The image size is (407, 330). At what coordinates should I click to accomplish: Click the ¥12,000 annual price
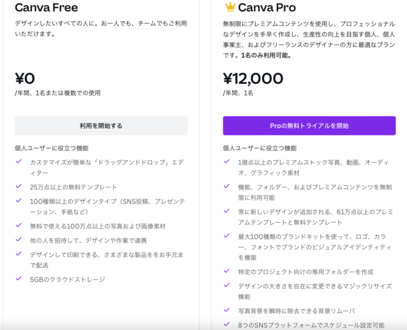(253, 78)
